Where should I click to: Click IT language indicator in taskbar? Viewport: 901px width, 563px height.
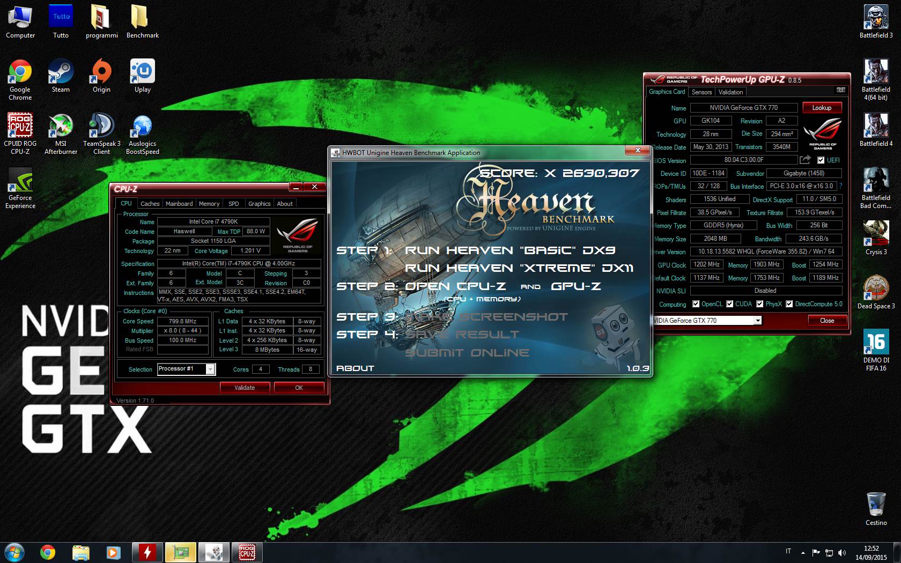click(x=788, y=551)
